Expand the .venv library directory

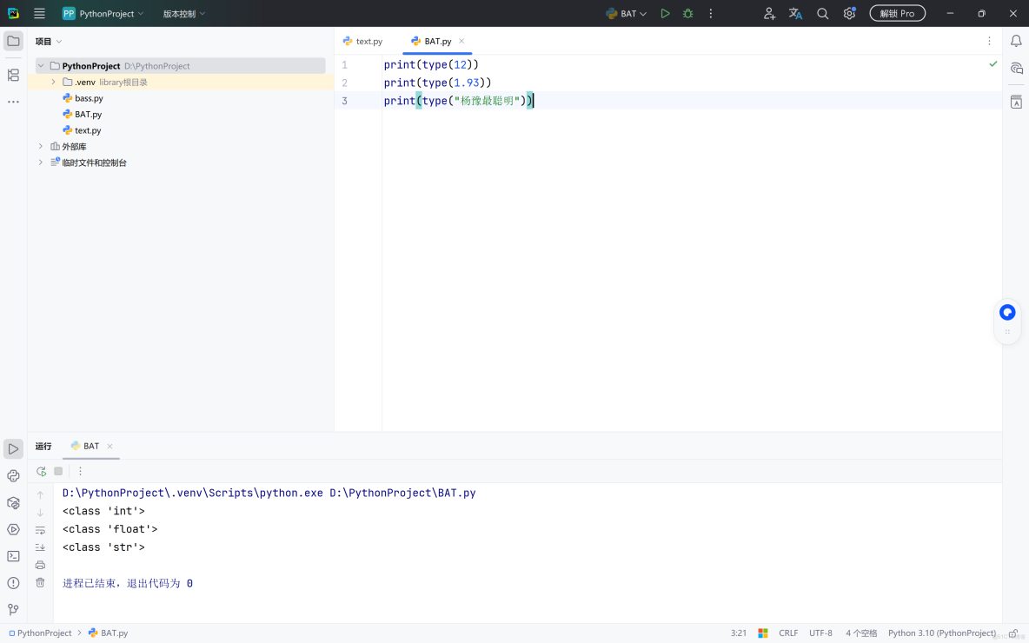[x=54, y=81]
